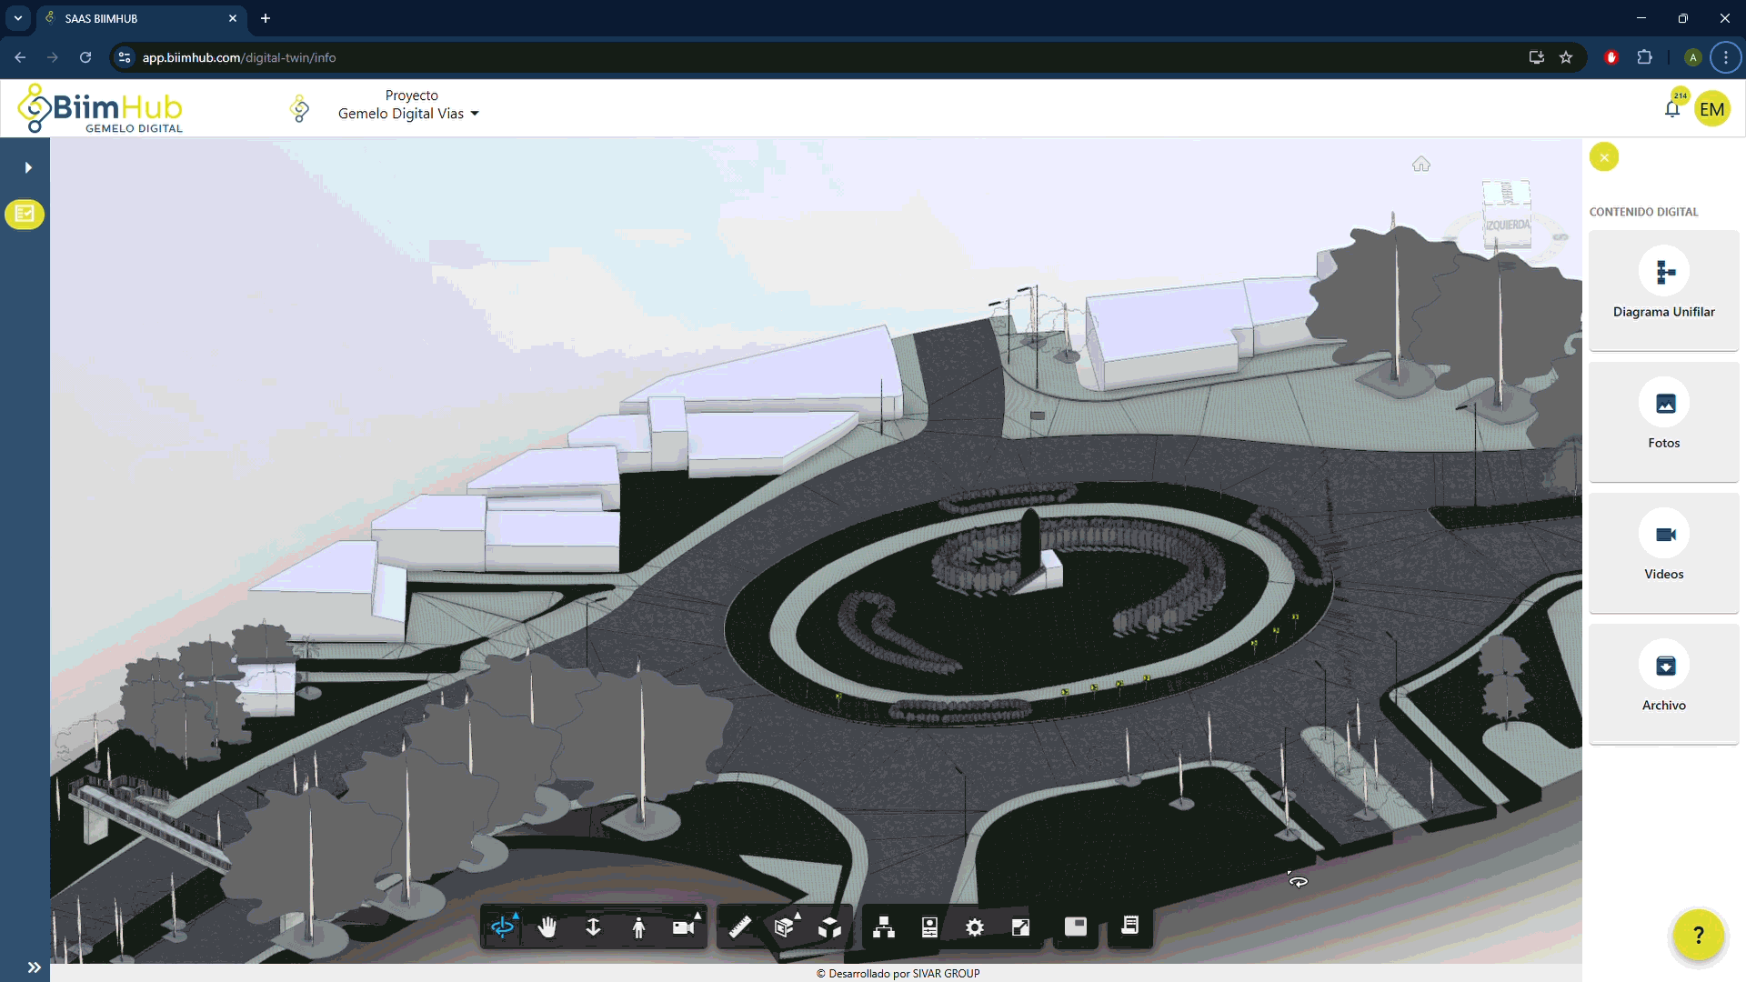
Task: Activate the first-person walk tool
Action: (638, 927)
